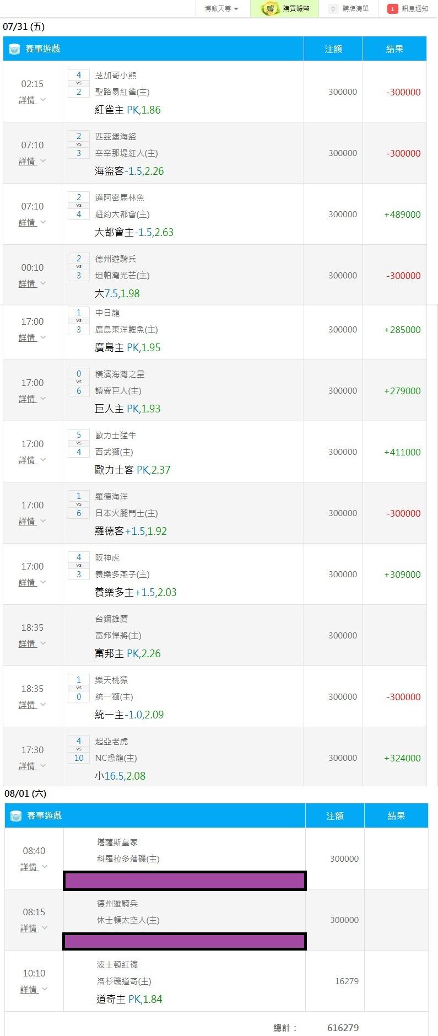Click the coins icon in the 08/01 賽事遊戲 header
The image size is (438, 1036).
tap(16, 816)
